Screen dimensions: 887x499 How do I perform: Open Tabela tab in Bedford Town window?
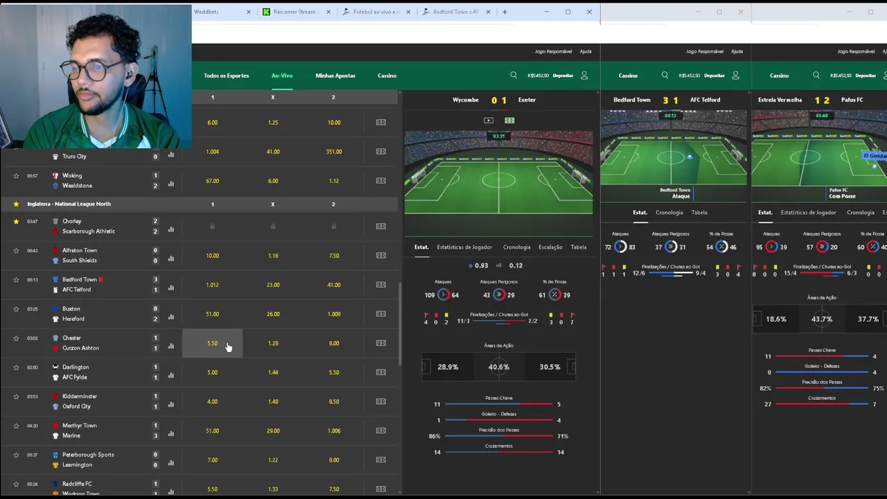coord(699,213)
